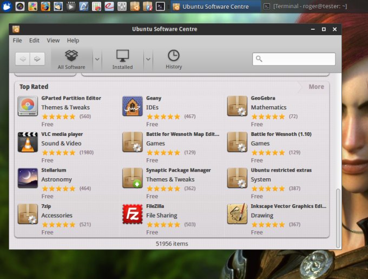Click the More button in Top Rated
The height and width of the screenshot is (279, 368).
point(316,87)
